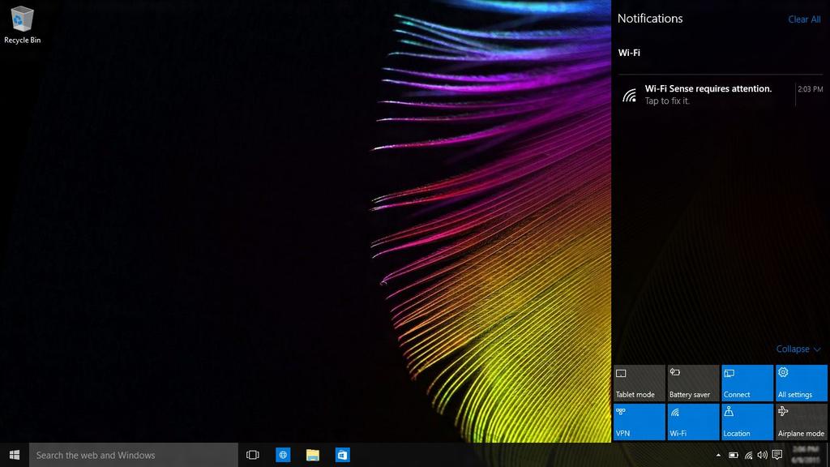Screen dimensions: 830x467
Task: Collapse the quick actions panel
Action: (x=798, y=349)
